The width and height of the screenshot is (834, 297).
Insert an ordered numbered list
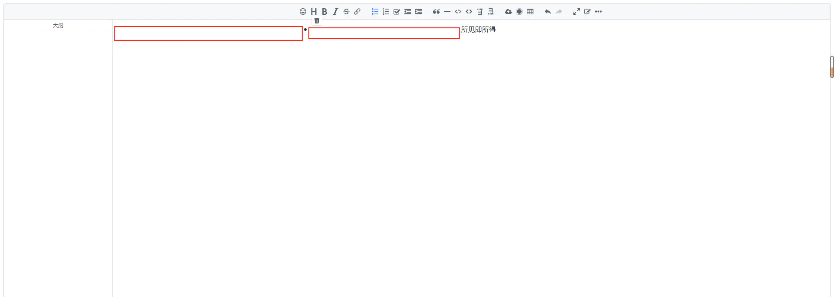coord(386,12)
